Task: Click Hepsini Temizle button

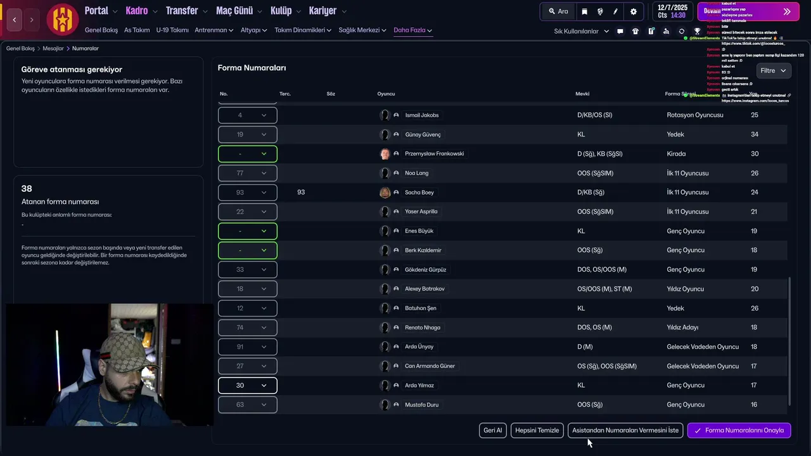Action: 537,430
